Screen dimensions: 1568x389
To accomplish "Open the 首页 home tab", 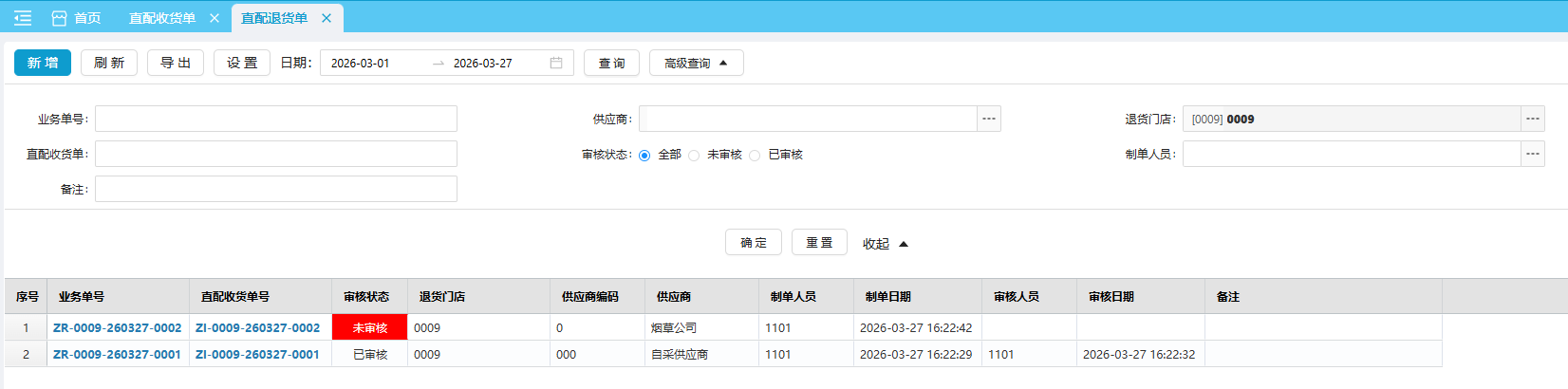I will click(x=77, y=18).
